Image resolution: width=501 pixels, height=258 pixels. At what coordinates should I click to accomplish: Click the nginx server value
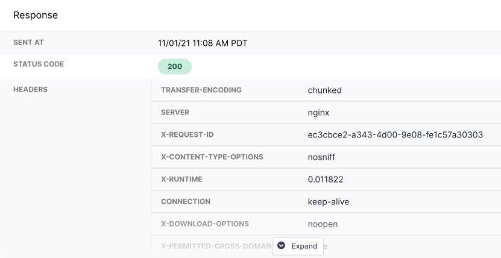click(x=318, y=113)
